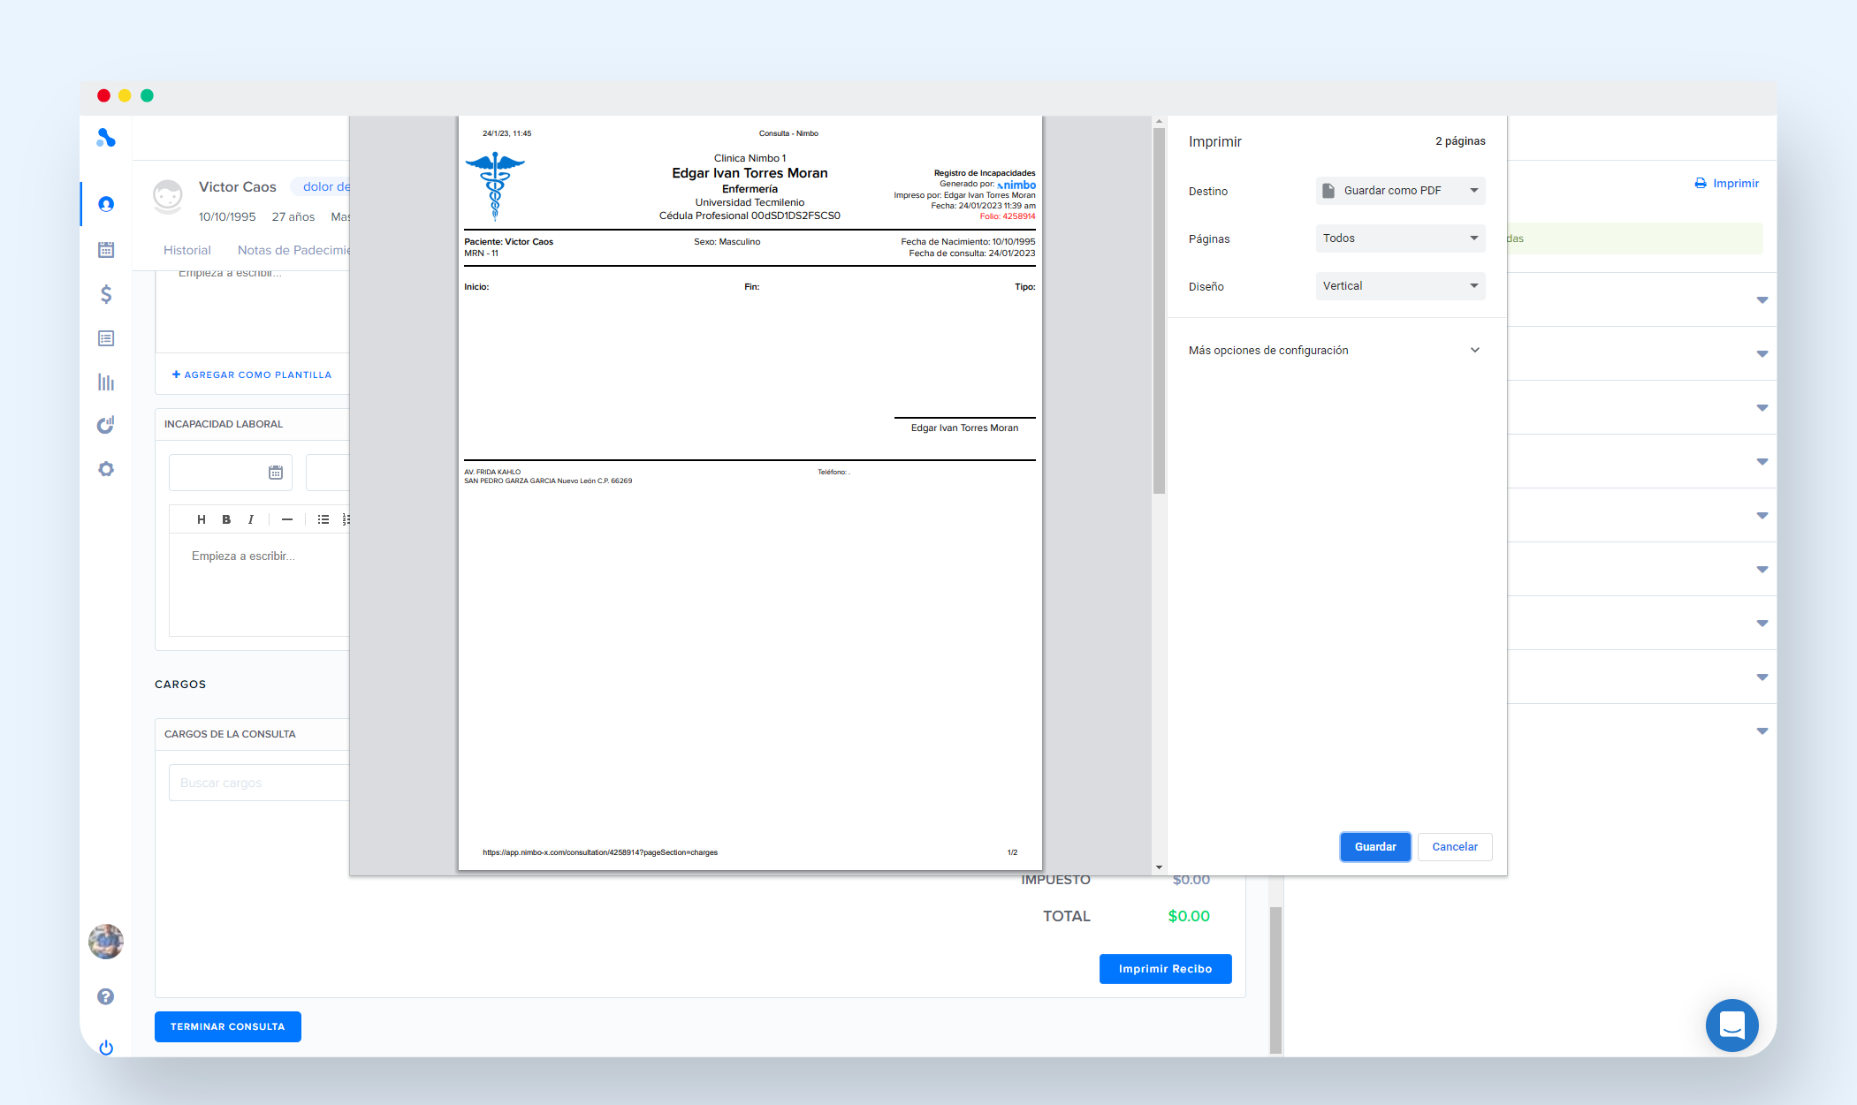
Task: Open the bar chart reports icon
Action: pos(106,382)
